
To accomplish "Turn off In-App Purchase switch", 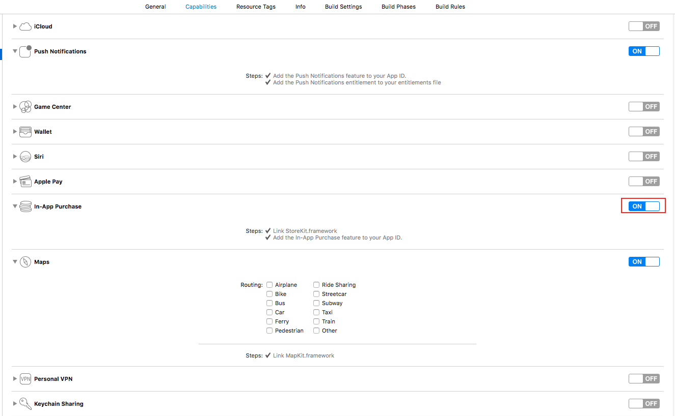I will pyautogui.click(x=644, y=206).
